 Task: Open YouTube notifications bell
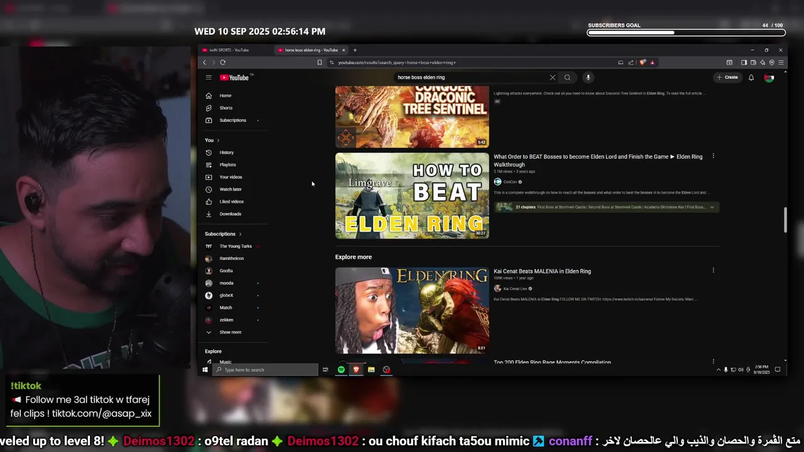point(751,77)
